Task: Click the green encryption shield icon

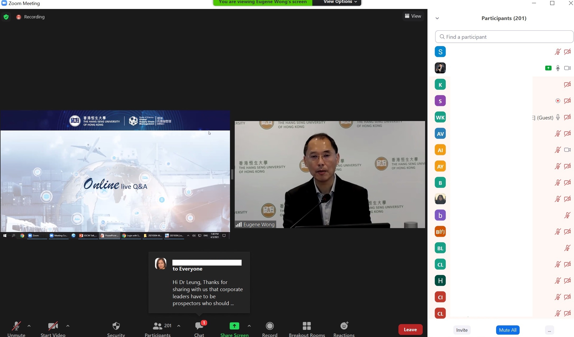Action: pos(6,17)
